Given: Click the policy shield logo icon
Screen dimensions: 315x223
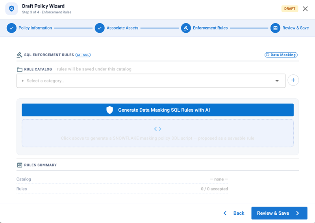Looking at the screenshot, I should [x=11, y=9].
